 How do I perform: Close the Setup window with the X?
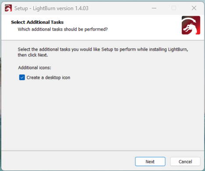pyautogui.click(x=194, y=8)
